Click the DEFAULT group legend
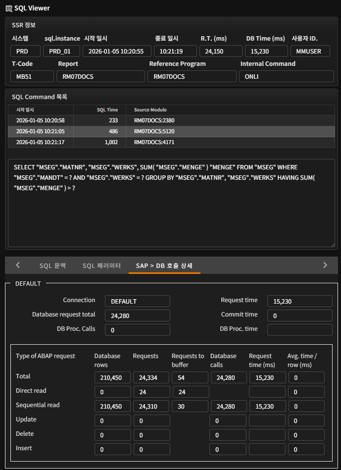 pos(28,284)
